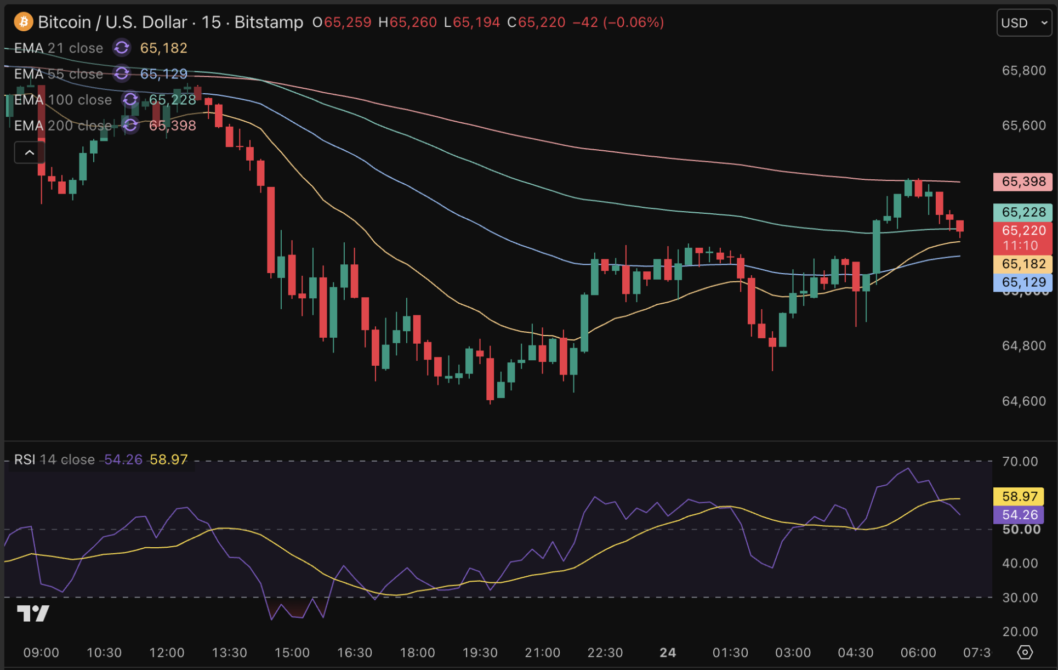Click the blue 65,129 price axis label
Image resolution: width=1058 pixels, height=670 pixels.
[1023, 282]
